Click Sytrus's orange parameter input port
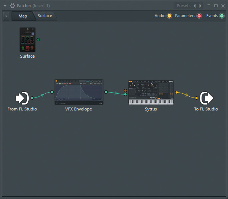 click(125, 91)
